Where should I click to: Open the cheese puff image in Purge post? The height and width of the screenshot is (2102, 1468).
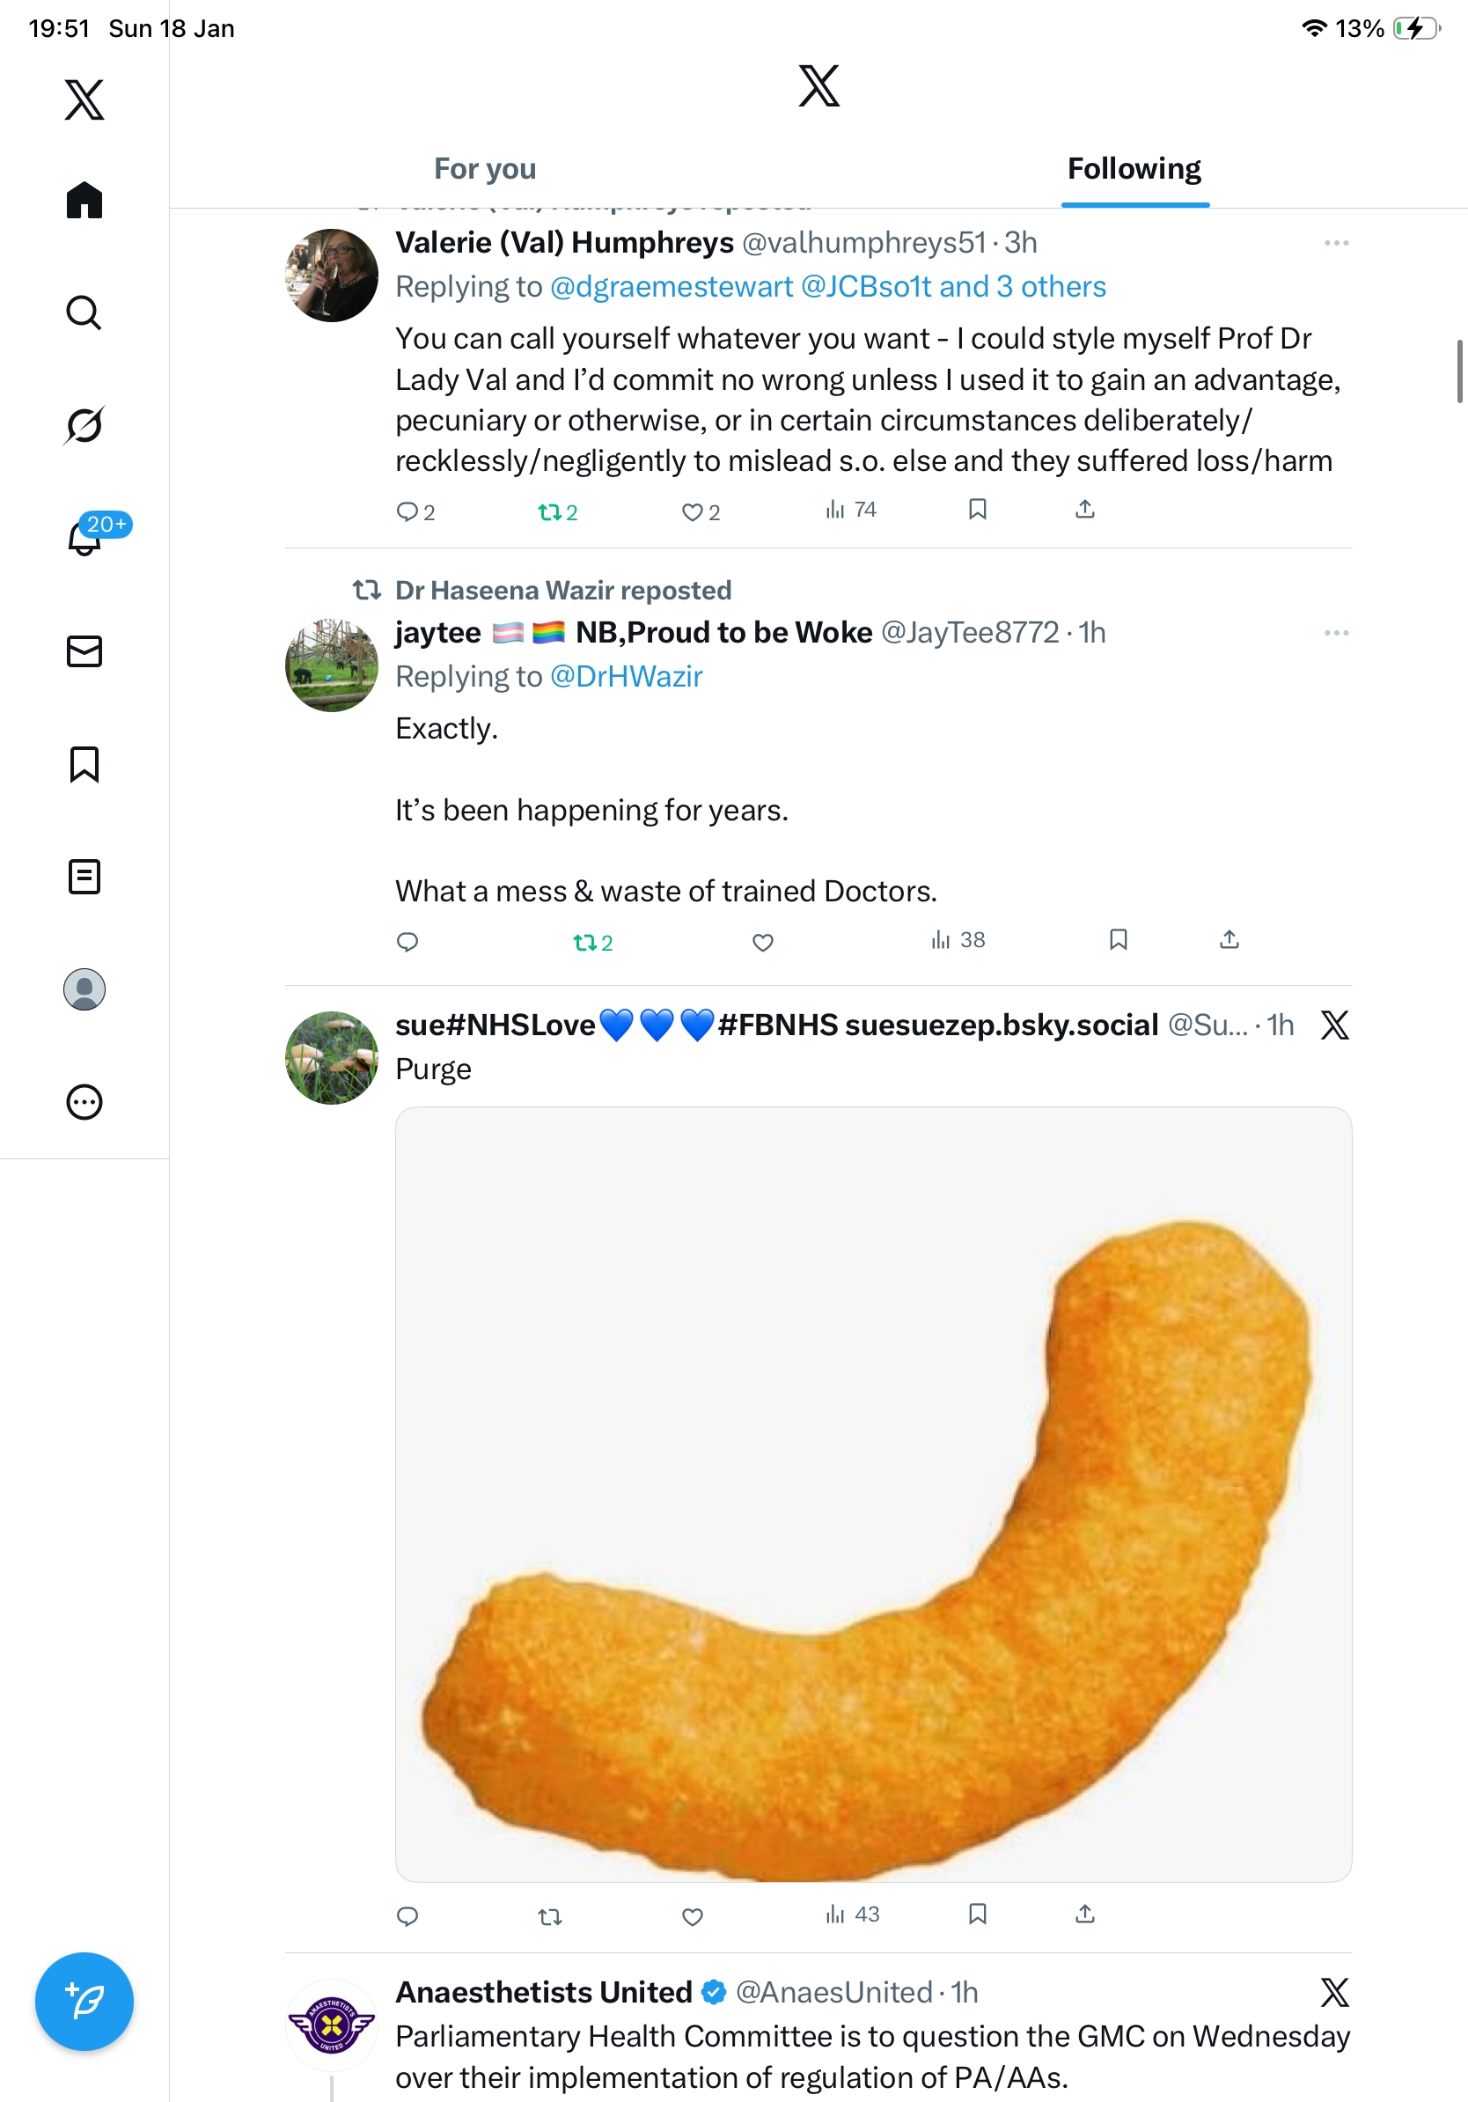coord(873,1494)
